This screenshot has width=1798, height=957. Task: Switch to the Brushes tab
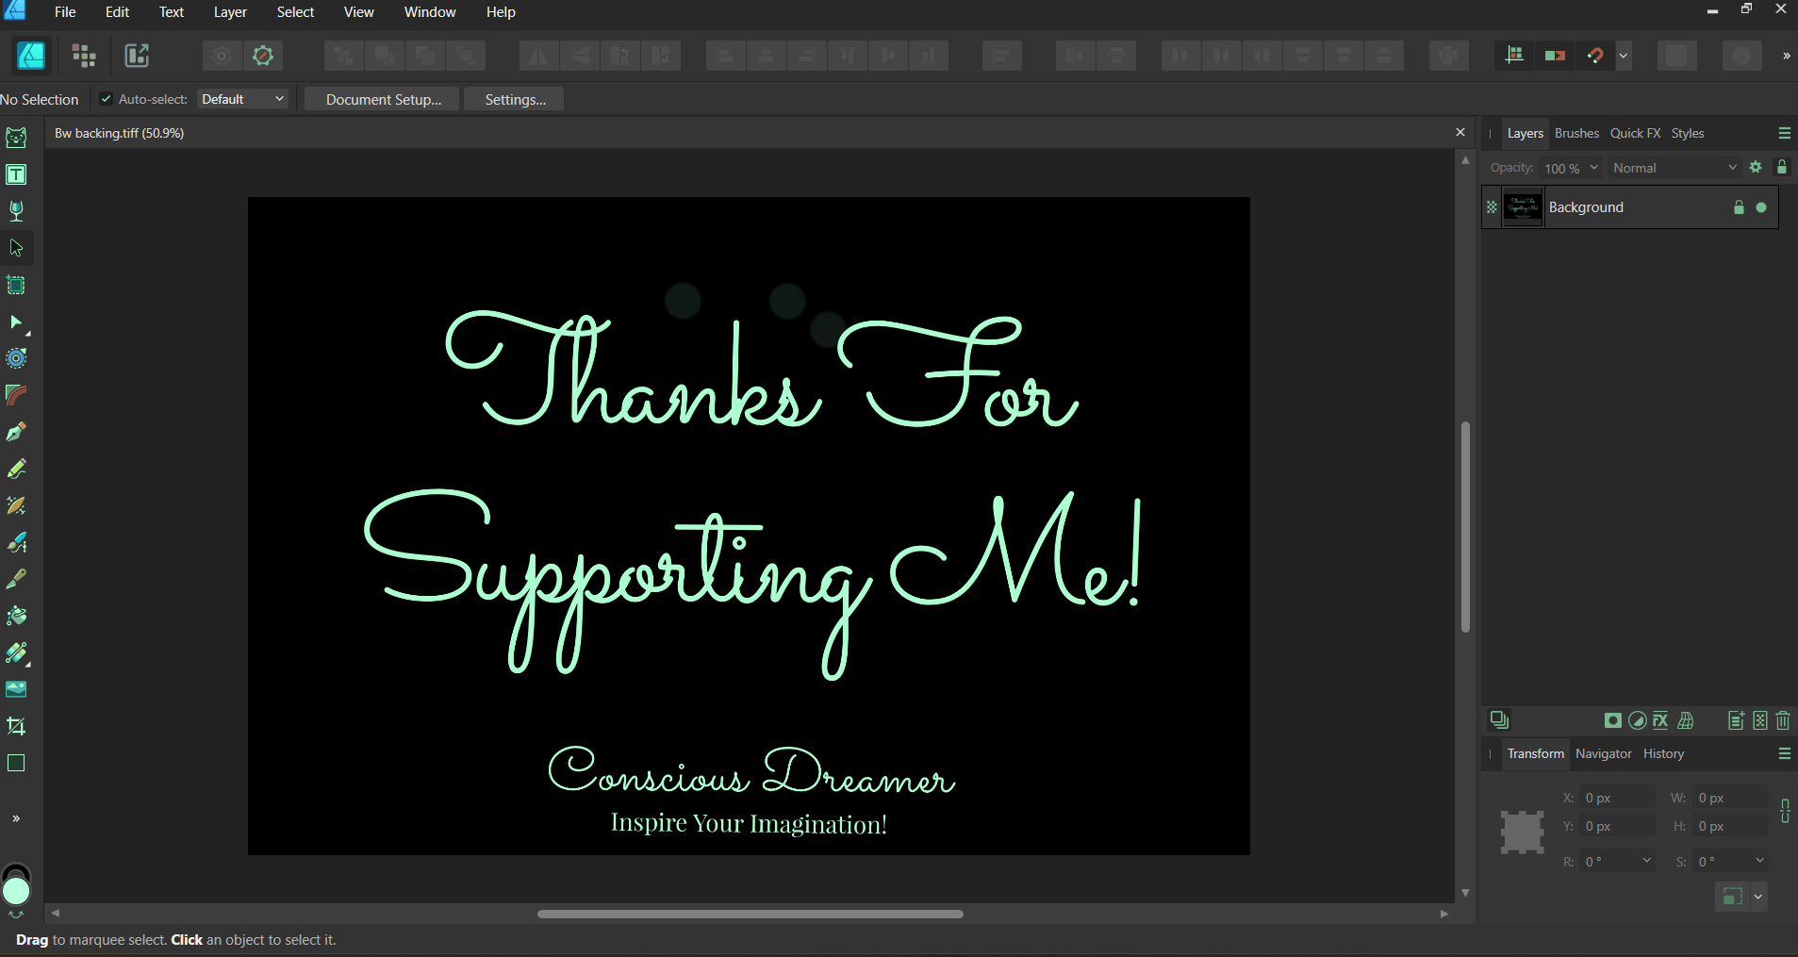click(1576, 133)
